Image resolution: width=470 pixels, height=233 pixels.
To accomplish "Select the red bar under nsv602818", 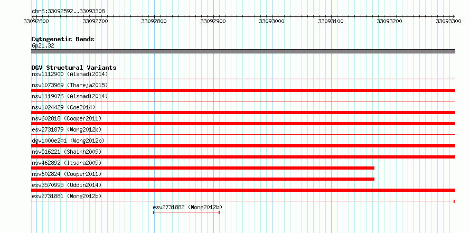I will coord(243,124).
